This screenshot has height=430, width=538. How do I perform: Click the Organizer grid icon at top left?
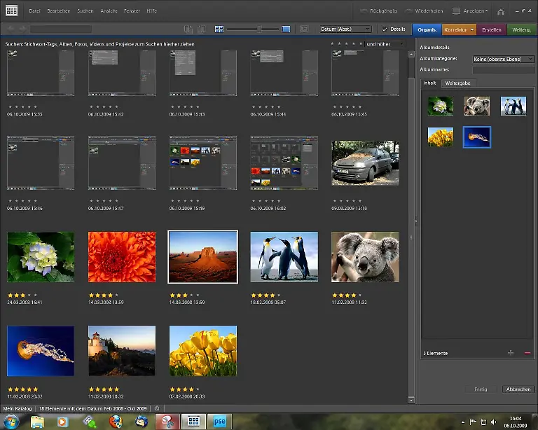click(x=12, y=11)
